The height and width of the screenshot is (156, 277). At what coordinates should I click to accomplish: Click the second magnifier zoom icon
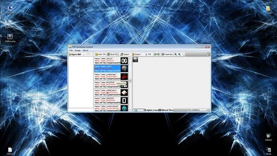pos(179,54)
